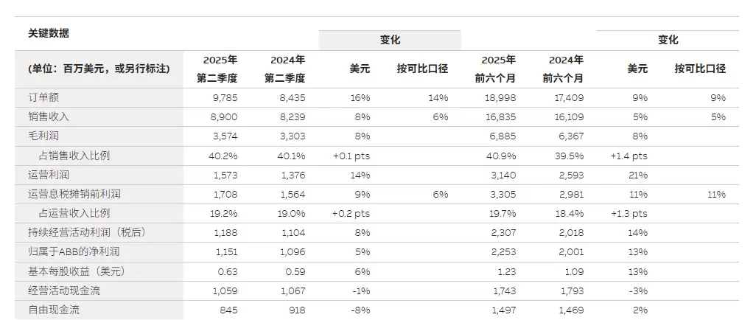The image size is (756, 320).
Task: Select the 销售收入 row label
Action: tap(49, 117)
